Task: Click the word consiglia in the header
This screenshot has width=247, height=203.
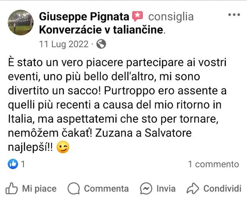Action: [171, 17]
